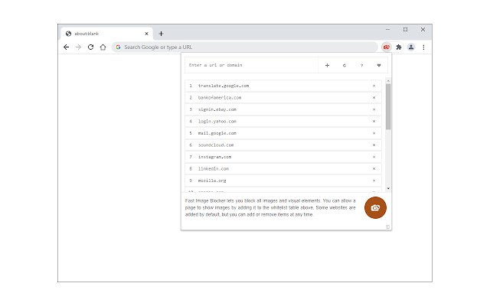The image size is (490, 306).
Task: Remove mail.google.com from whitelist
Action: [x=374, y=133]
